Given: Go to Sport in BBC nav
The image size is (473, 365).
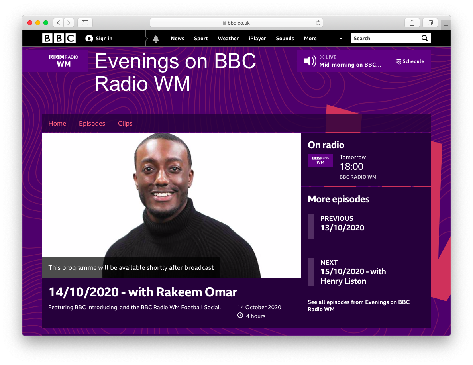Looking at the screenshot, I should [201, 38].
